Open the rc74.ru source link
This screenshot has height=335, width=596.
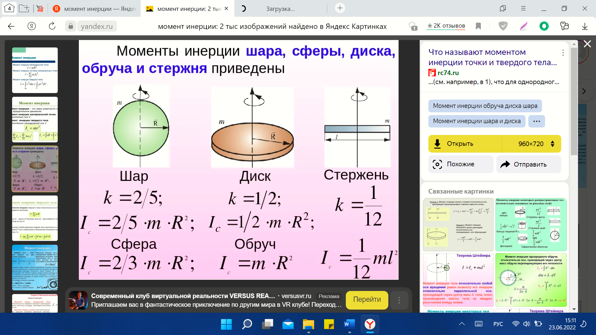pos(448,73)
